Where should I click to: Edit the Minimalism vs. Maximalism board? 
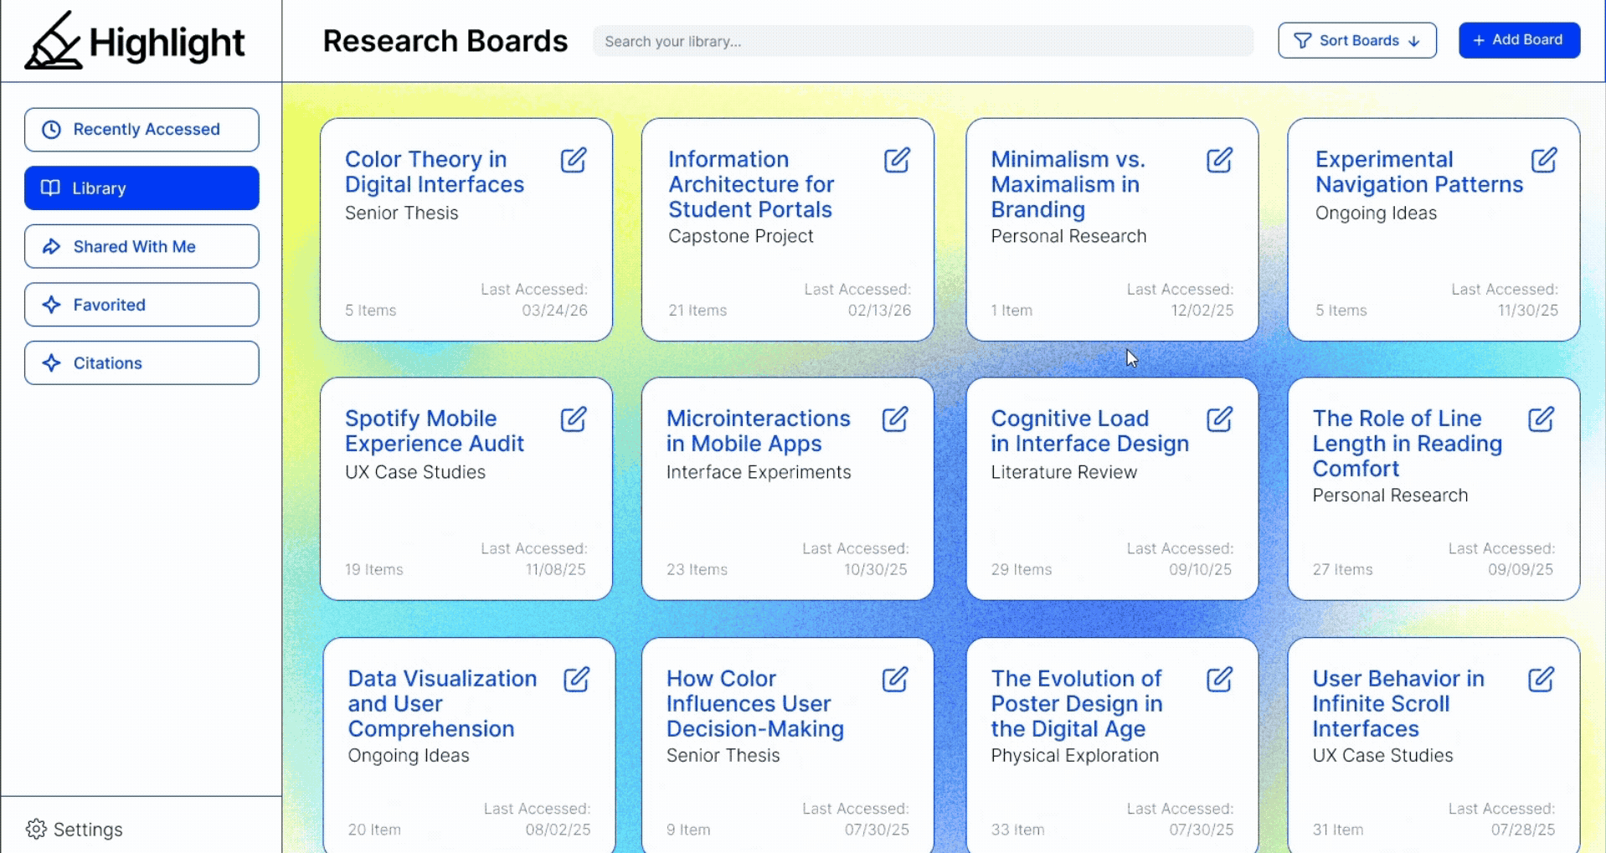pyautogui.click(x=1220, y=159)
